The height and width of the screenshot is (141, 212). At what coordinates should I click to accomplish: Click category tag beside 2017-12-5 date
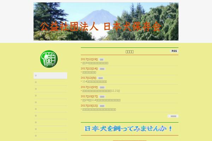(x=100, y=78)
